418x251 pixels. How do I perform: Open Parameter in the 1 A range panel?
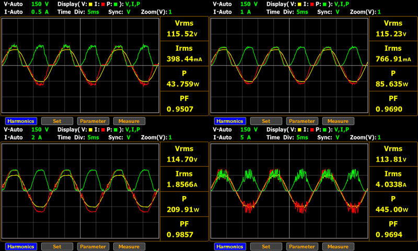[302, 121]
